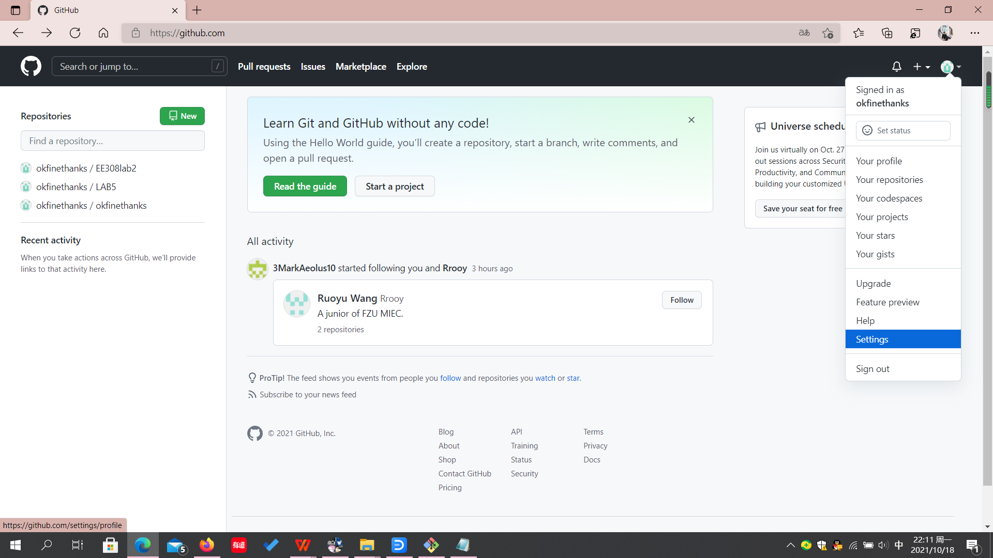The image size is (993, 558).
Task: Select Your stars from user menu
Action: (903, 236)
